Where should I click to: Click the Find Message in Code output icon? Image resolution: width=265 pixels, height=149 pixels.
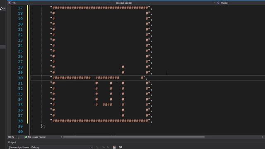[x=98, y=147]
